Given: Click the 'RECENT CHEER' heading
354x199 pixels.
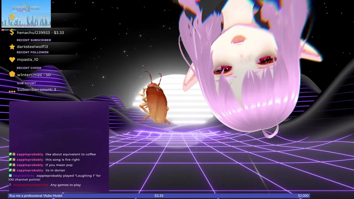Looking at the screenshot, I should [x=29, y=68].
